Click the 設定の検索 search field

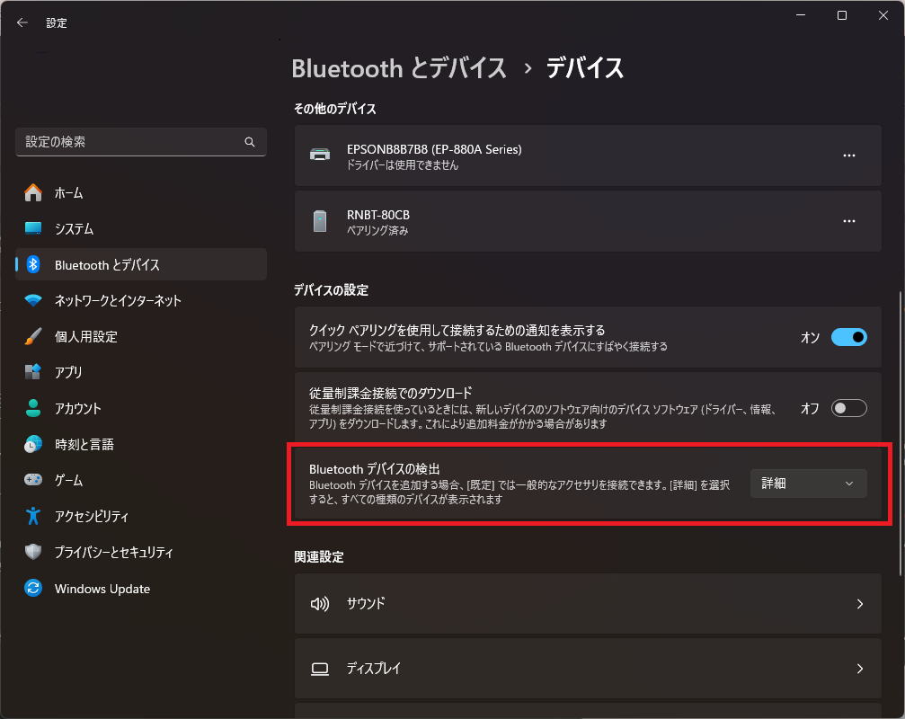(x=141, y=142)
